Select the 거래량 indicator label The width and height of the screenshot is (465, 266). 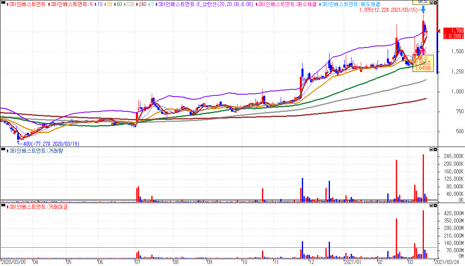tap(35, 151)
